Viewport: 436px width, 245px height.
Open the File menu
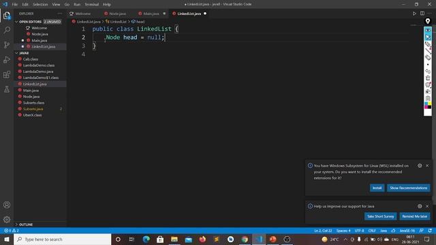click(x=15, y=4)
